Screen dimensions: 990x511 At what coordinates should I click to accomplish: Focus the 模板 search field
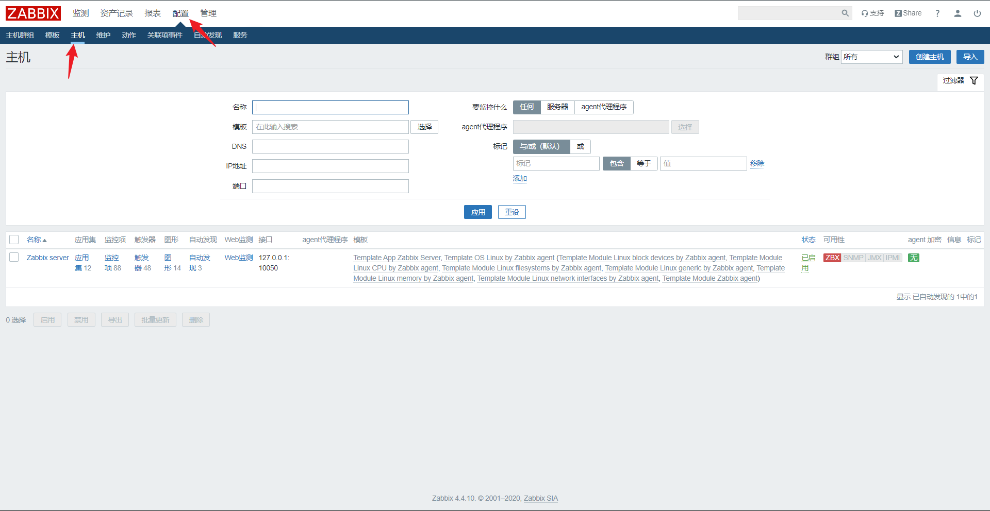coord(331,127)
